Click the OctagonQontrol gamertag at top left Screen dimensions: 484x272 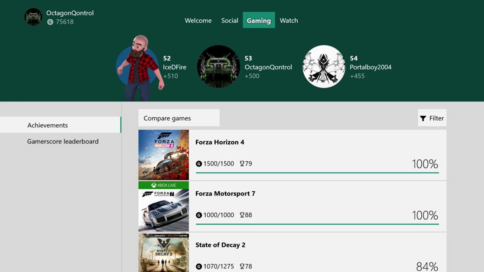tap(70, 13)
